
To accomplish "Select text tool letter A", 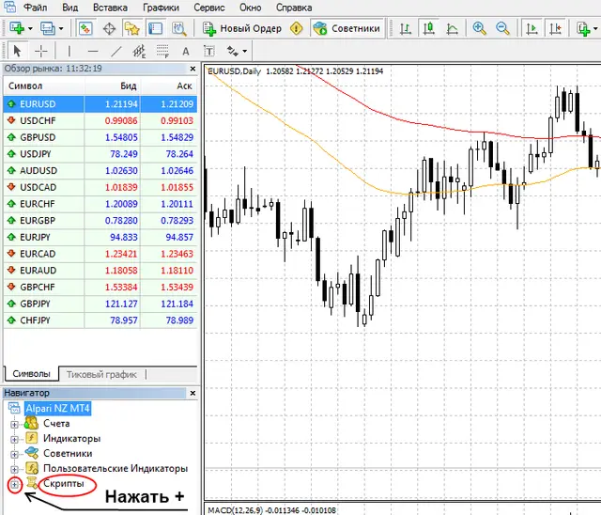I will [x=186, y=52].
